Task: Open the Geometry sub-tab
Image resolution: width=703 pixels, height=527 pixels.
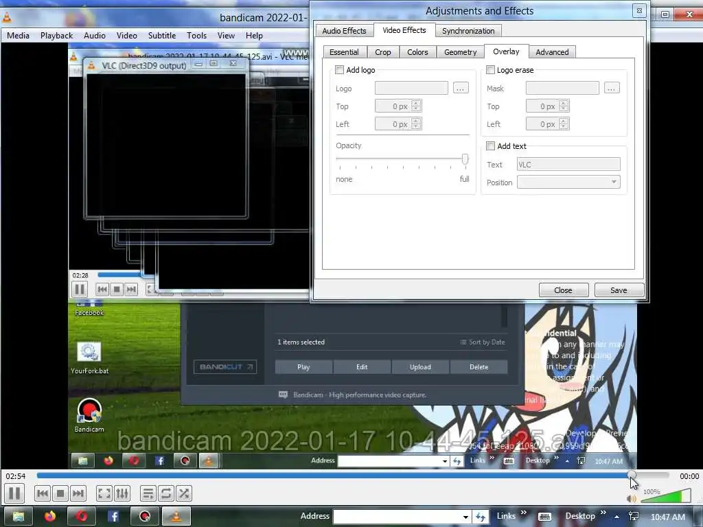Action: tap(461, 52)
